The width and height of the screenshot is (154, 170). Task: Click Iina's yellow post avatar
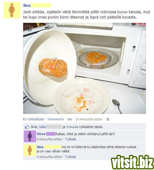coord(12,10)
